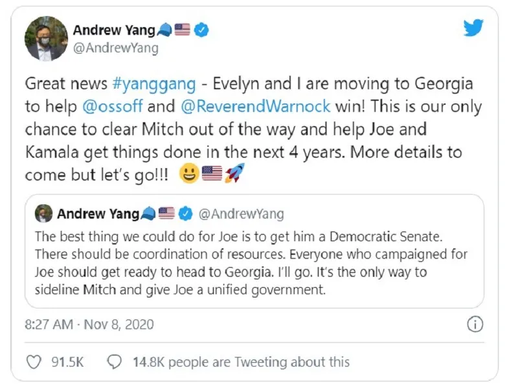518x388 pixels.
Task: Open the quoted tweet text body
Action: pos(253,263)
